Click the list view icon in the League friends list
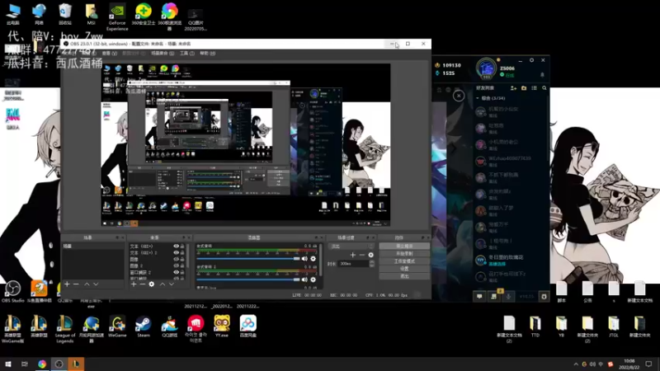The width and height of the screenshot is (660, 371). pos(534,88)
